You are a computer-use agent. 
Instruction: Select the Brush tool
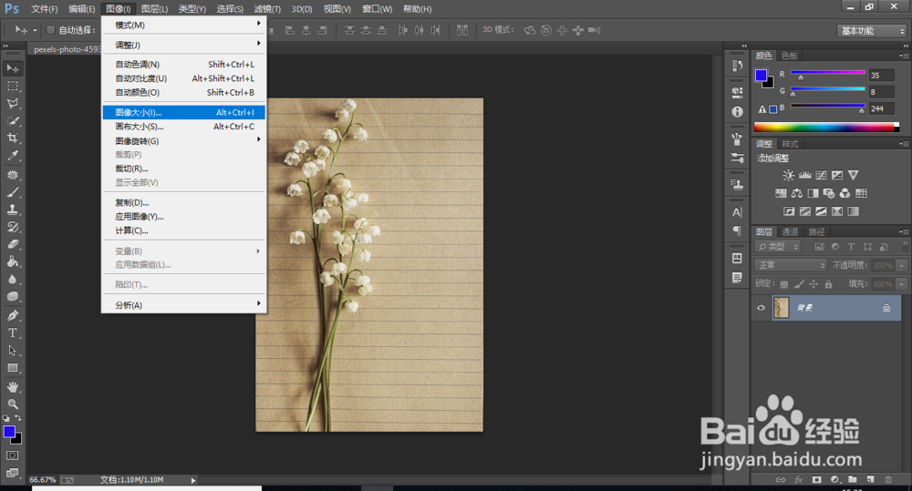pos(12,192)
